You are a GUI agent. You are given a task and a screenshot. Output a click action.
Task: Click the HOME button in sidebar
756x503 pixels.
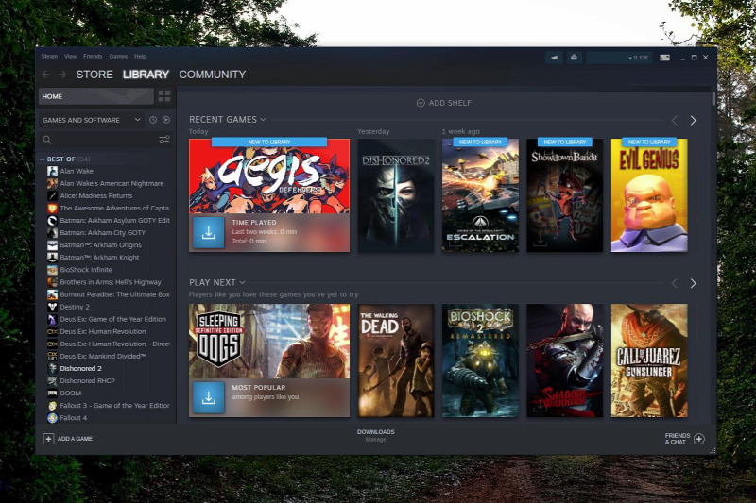96,96
